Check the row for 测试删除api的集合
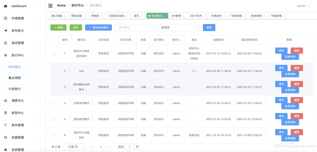317x152 pixels. (x=55, y=87)
